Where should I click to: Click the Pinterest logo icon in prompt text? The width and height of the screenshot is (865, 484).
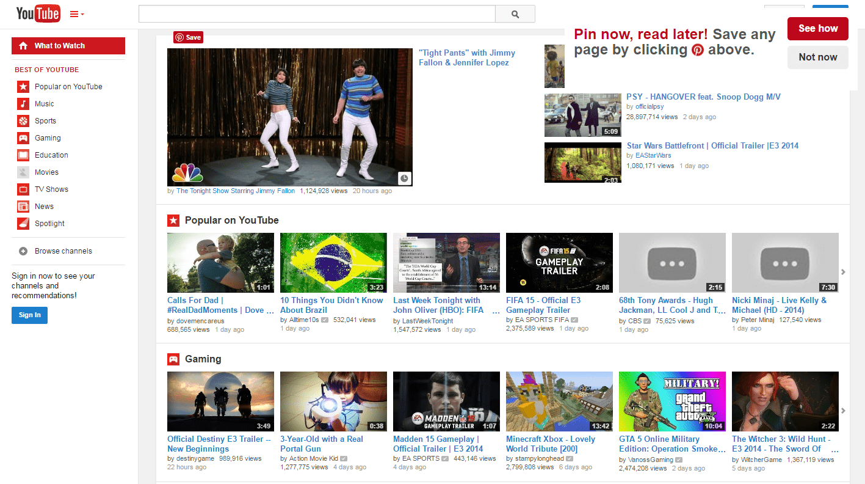pos(698,51)
